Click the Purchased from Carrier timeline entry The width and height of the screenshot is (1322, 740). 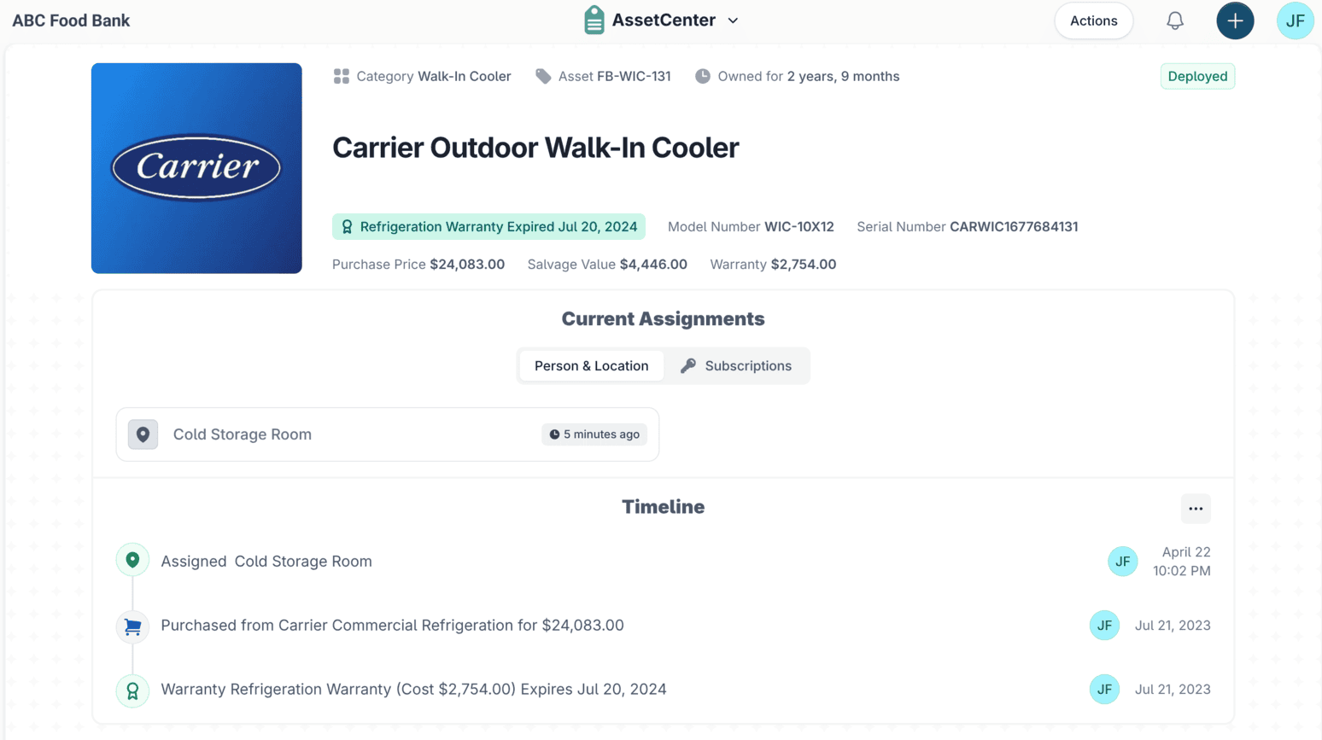click(392, 625)
